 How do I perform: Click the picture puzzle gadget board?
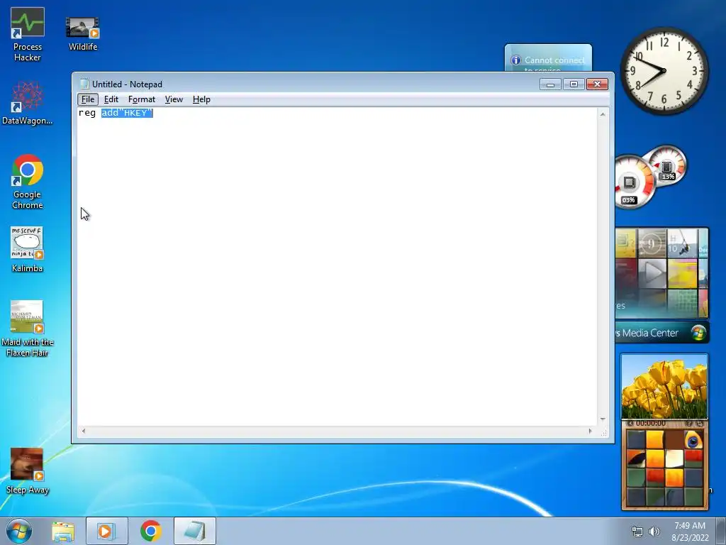click(x=664, y=468)
